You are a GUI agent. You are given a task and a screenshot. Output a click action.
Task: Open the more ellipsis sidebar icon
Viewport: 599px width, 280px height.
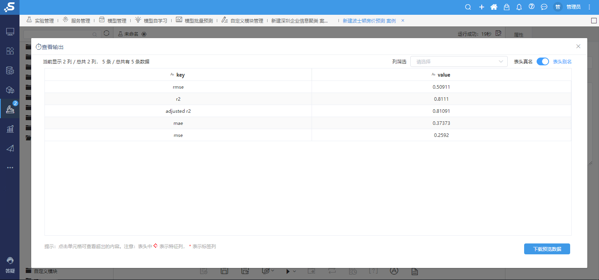tap(10, 168)
